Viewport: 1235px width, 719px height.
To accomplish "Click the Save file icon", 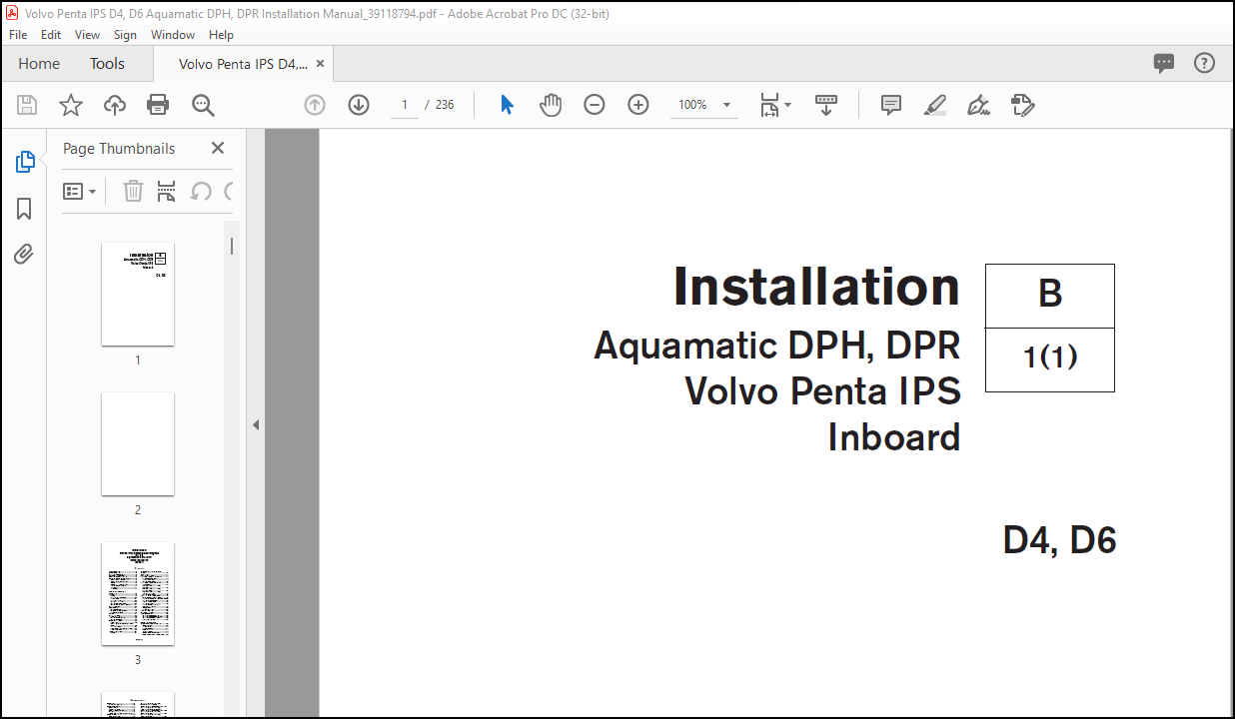I will (x=27, y=105).
